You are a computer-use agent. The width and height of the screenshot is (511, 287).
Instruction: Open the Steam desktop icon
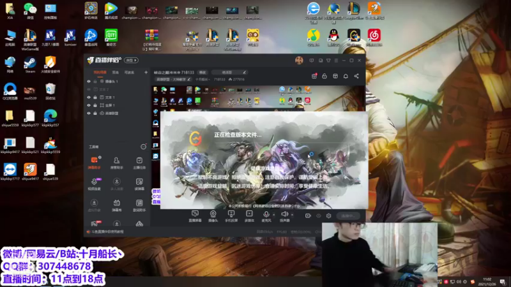(30, 64)
